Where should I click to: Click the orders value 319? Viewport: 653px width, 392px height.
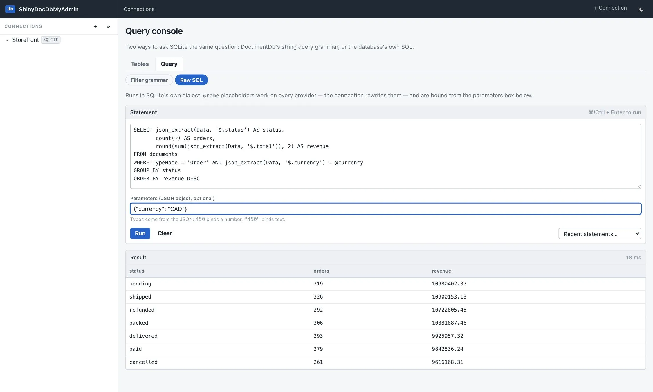(x=318, y=284)
